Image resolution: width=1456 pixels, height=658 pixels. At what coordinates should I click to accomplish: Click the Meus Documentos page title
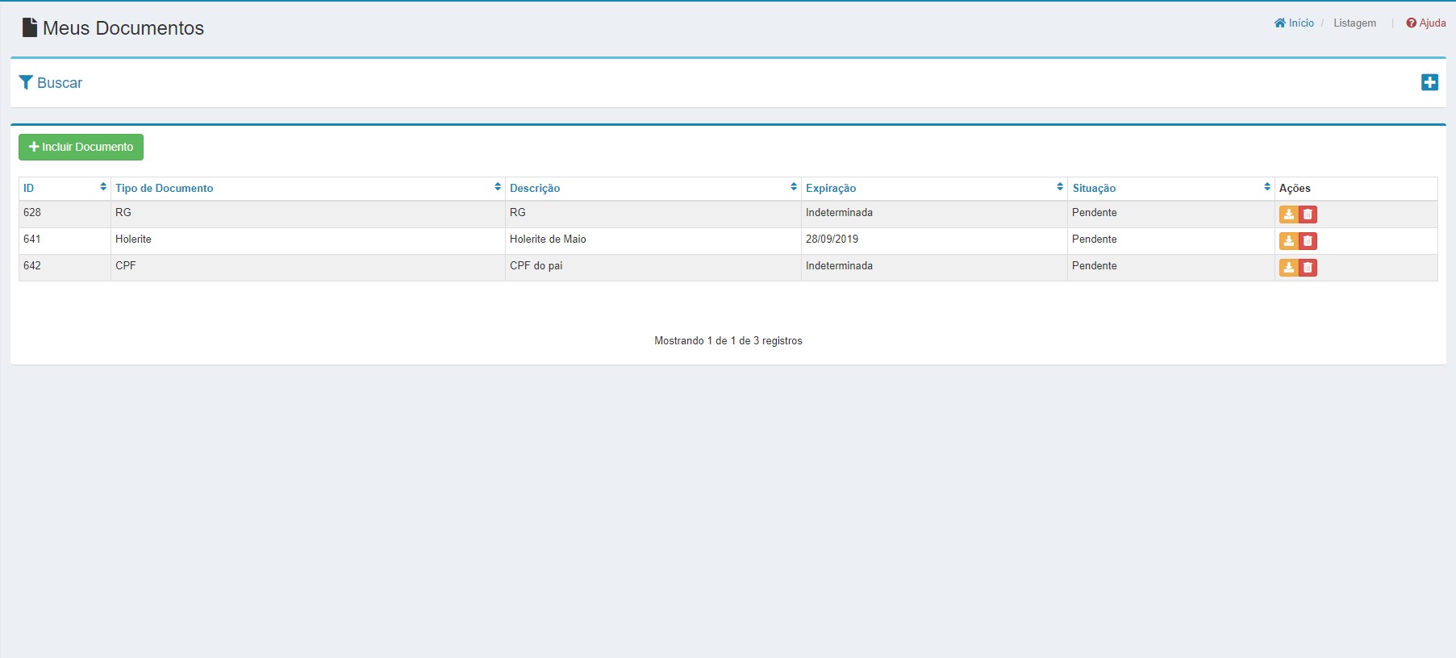123,27
